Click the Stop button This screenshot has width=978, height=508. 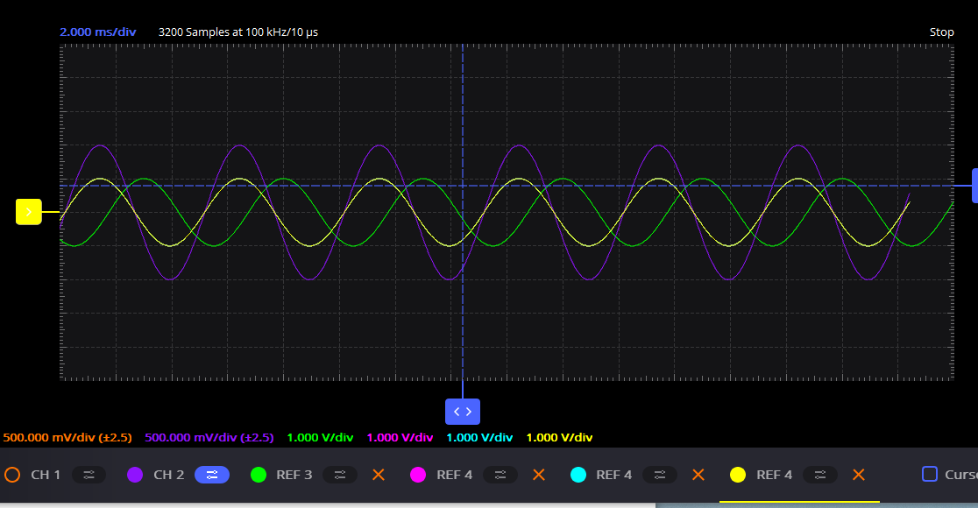pyautogui.click(x=941, y=32)
